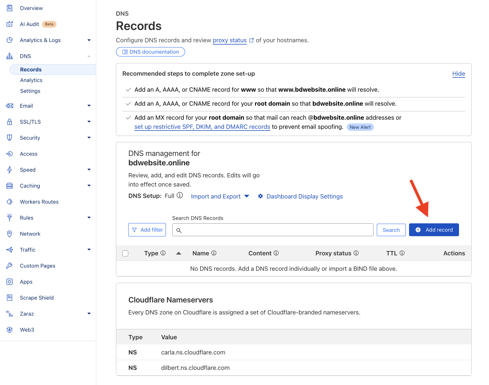Image resolution: width=489 pixels, height=385 pixels.
Task: Click the Scrape Shield document icon
Action: coord(9,298)
